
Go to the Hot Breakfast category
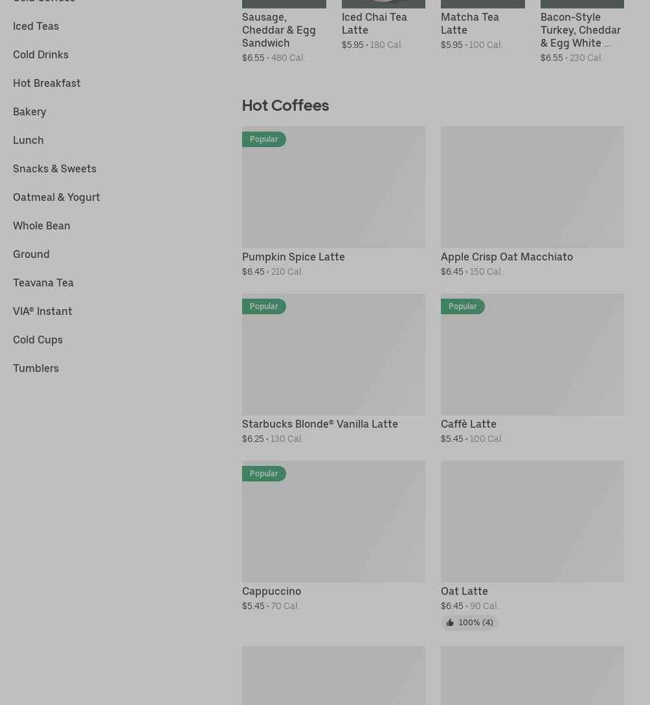[x=47, y=83]
